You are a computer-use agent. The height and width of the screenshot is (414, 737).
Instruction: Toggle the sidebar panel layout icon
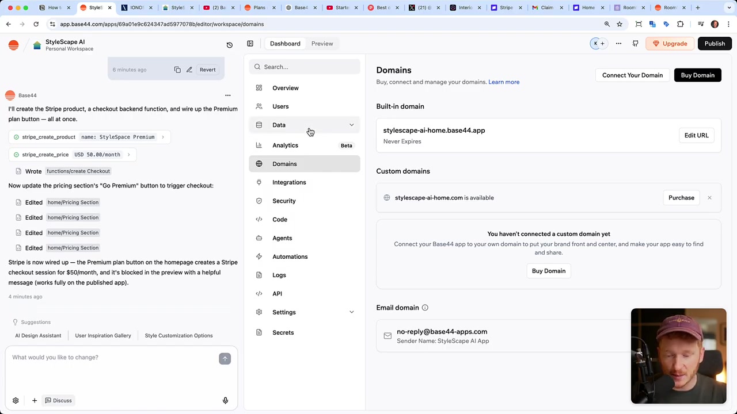point(250,44)
